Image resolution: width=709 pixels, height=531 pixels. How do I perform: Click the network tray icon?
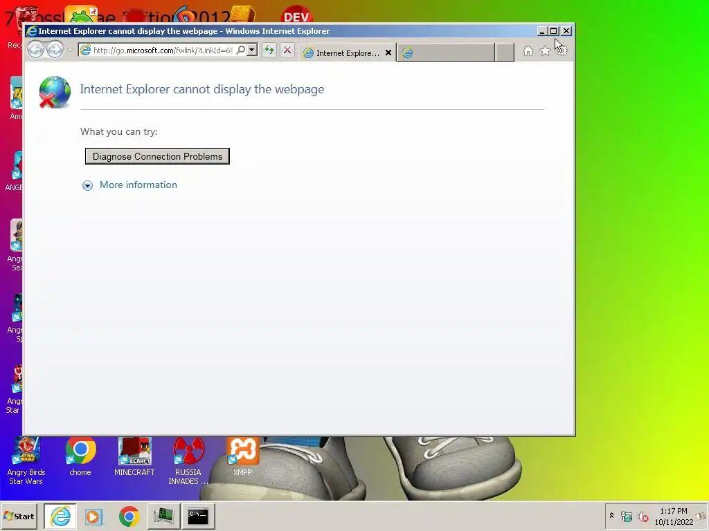tap(627, 516)
